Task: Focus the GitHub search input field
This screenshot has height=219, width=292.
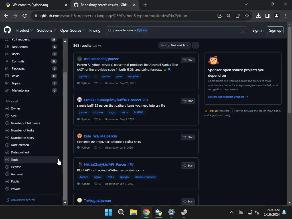Action: pos(176,30)
